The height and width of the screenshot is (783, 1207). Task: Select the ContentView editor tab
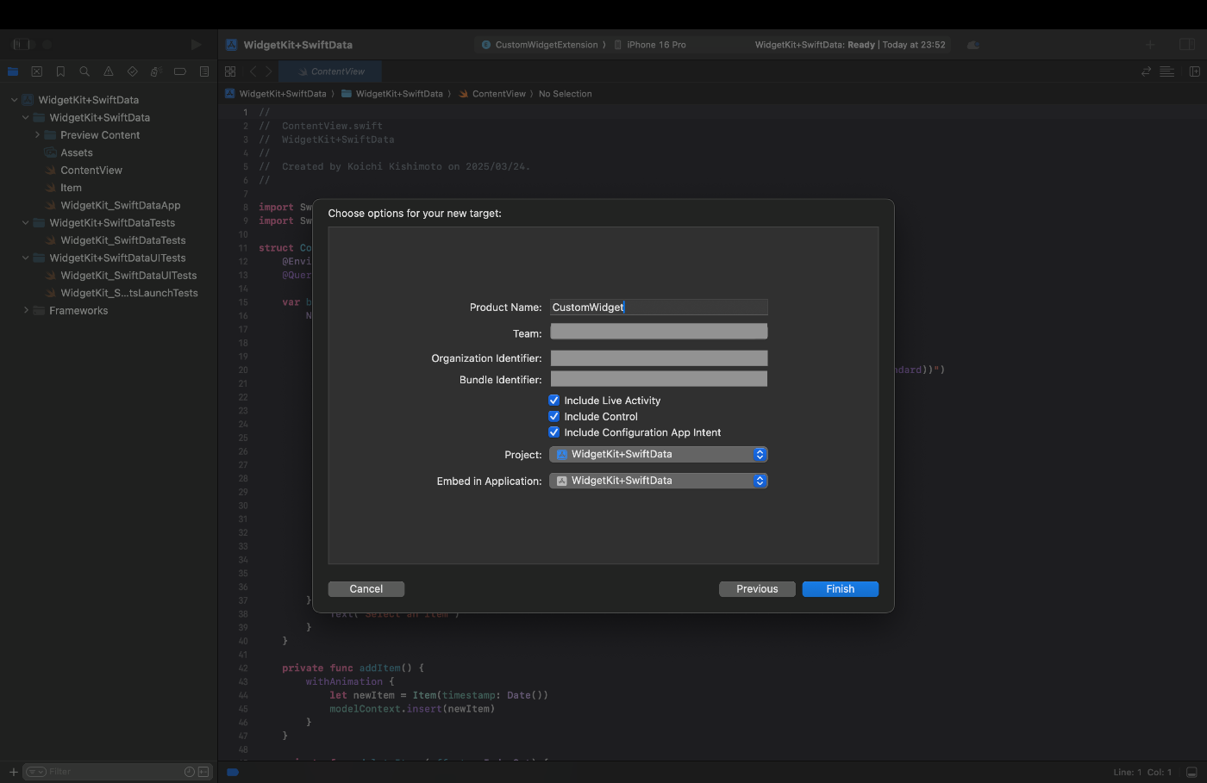click(331, 71)
